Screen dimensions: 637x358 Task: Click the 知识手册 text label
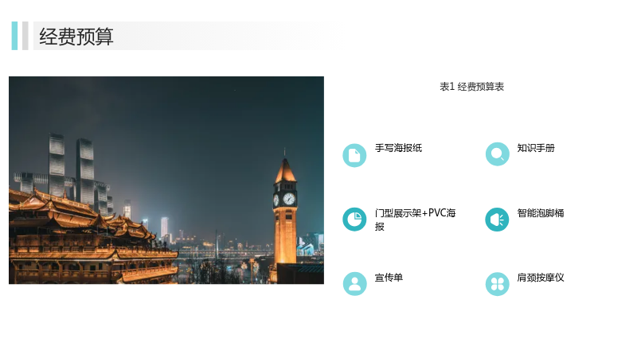coord(536,148)
